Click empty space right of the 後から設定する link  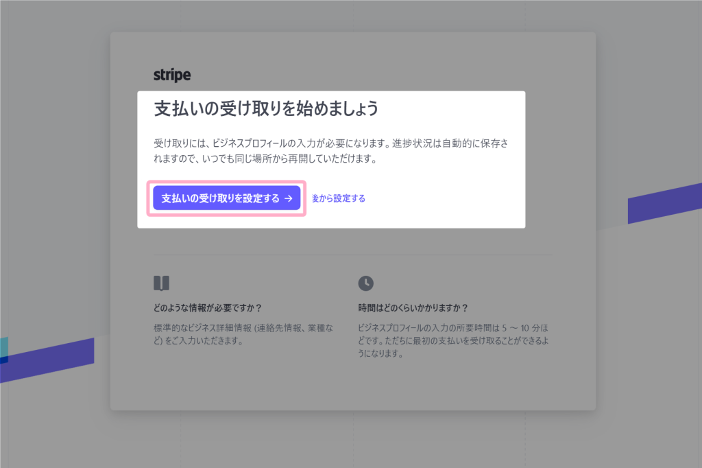pyautogui.click(x=446, y=198)
